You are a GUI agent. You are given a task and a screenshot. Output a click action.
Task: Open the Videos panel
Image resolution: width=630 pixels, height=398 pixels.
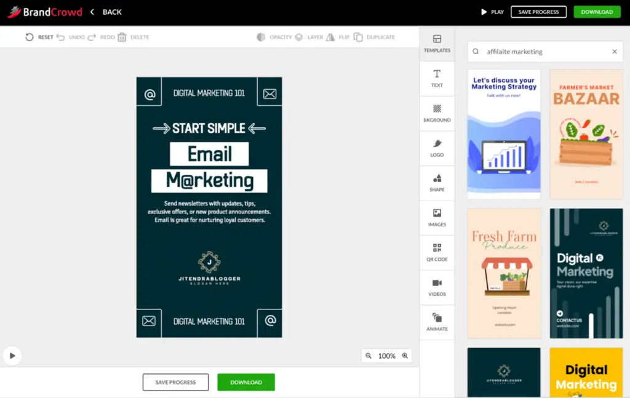tap(437, 287)
